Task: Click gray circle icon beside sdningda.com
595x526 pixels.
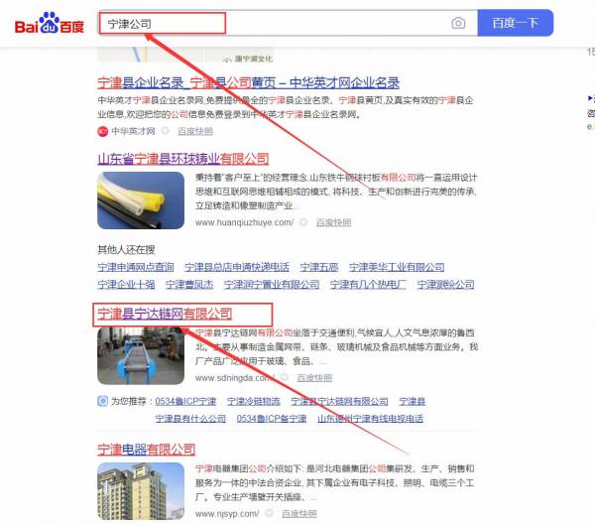Action: (x=285, y=377)
